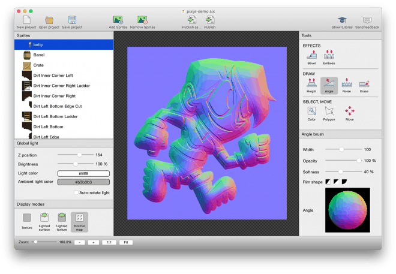Click the zoom in plus button
The width and height of the screenshot is (396, 274).
click(x=94, y=242)
